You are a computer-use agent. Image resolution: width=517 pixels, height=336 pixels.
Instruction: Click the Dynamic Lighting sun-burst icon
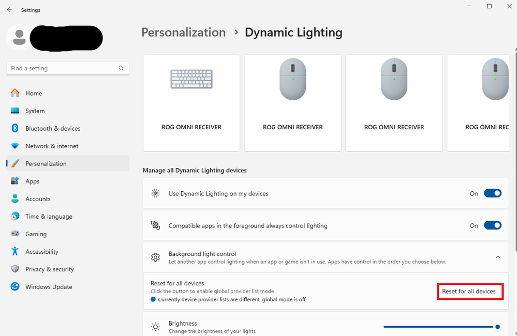[155, 193]
